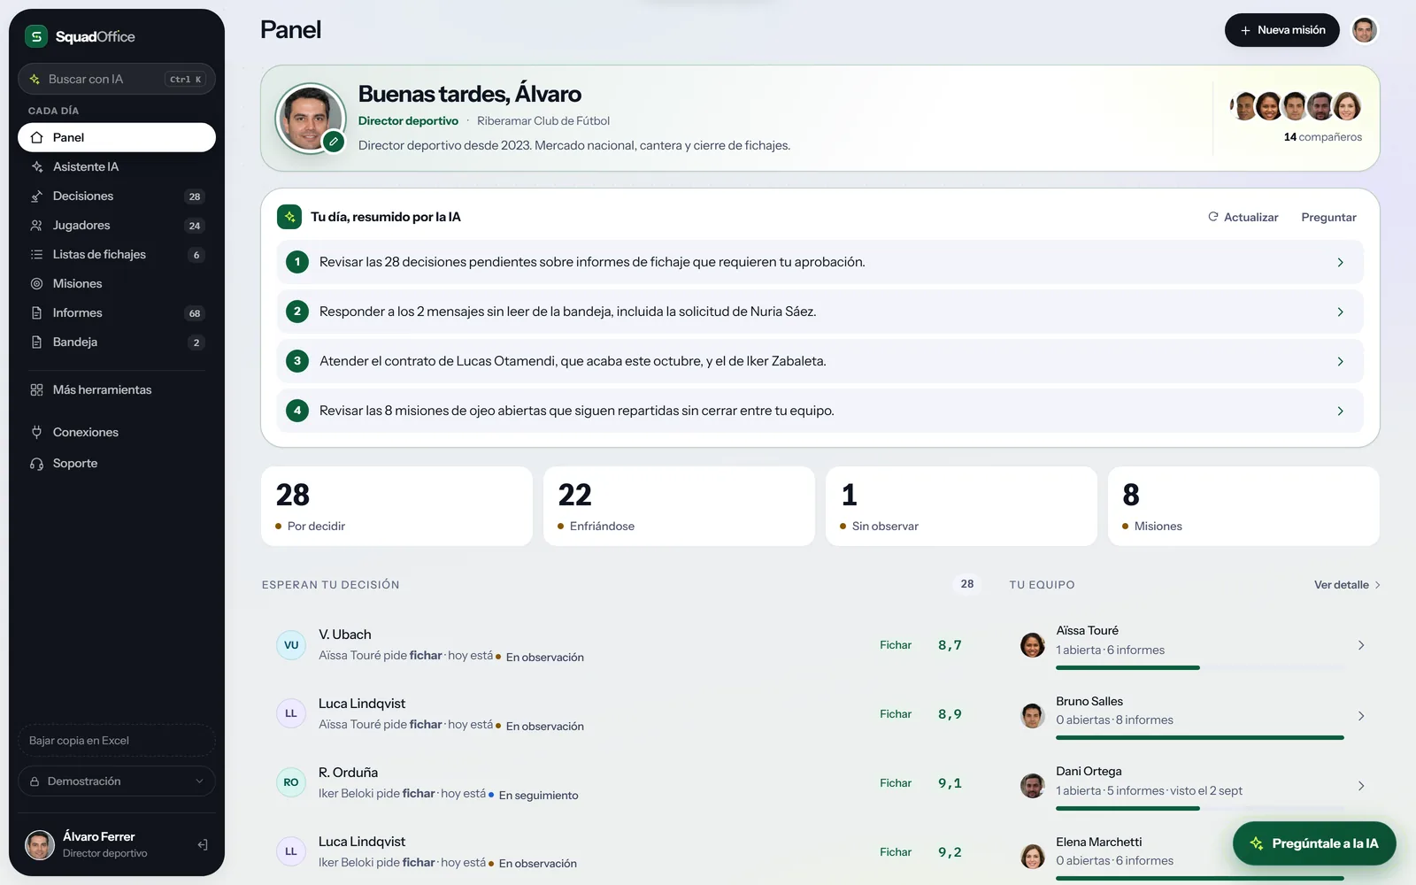Open Bruno Salles team row chevron

click(1361, 715)
